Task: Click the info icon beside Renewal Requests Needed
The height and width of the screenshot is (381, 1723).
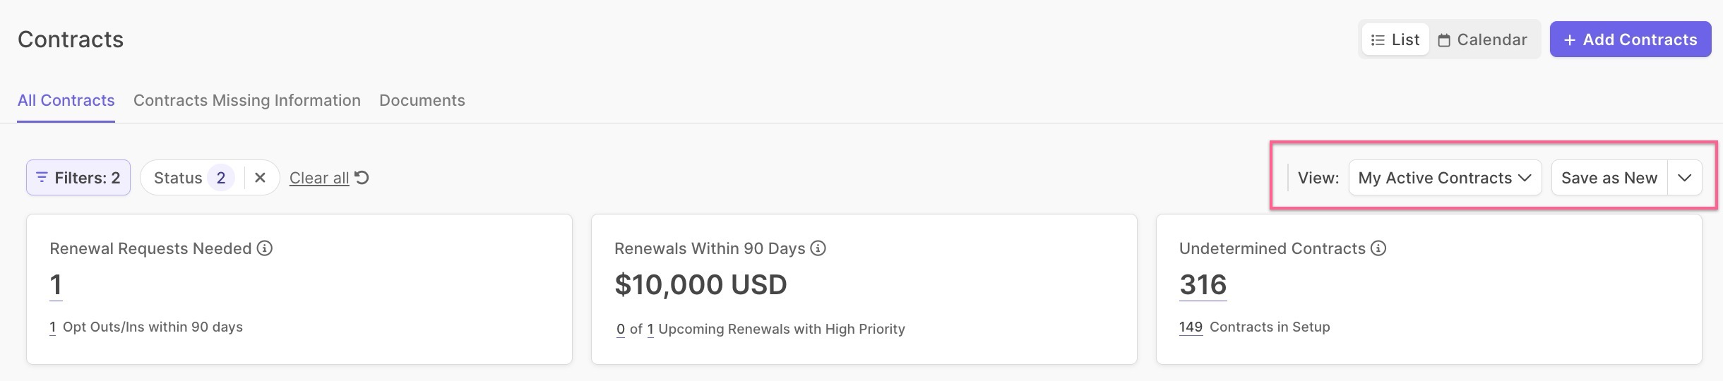Action: (x=265, y=248)
